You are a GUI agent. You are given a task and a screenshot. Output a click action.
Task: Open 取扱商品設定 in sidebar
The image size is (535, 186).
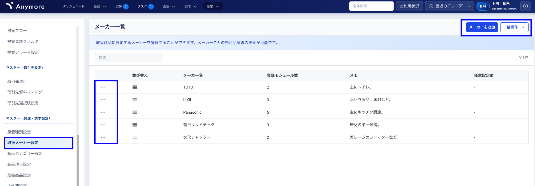19,175
